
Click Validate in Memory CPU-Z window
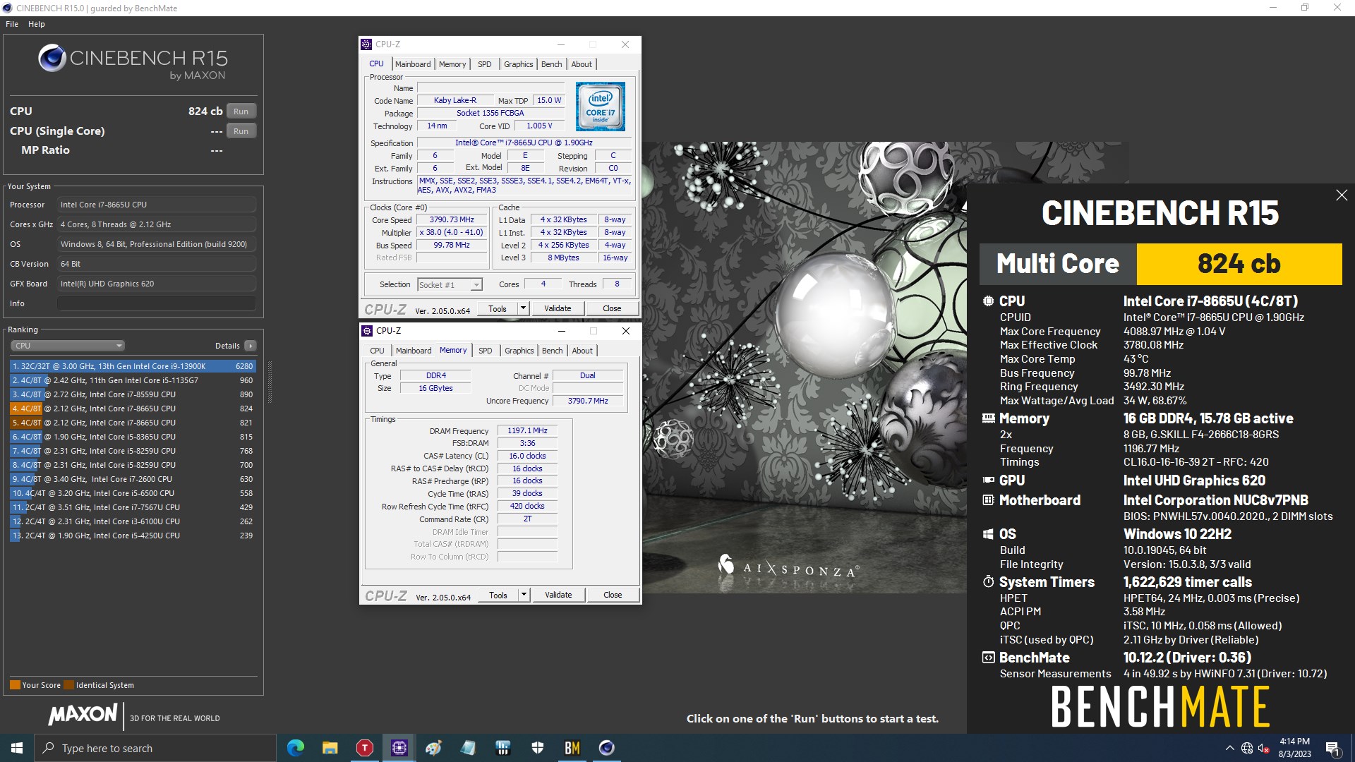(x=558, y=595)
